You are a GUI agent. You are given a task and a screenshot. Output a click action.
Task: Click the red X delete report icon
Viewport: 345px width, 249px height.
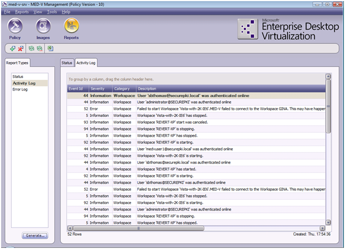pos(20,48)
